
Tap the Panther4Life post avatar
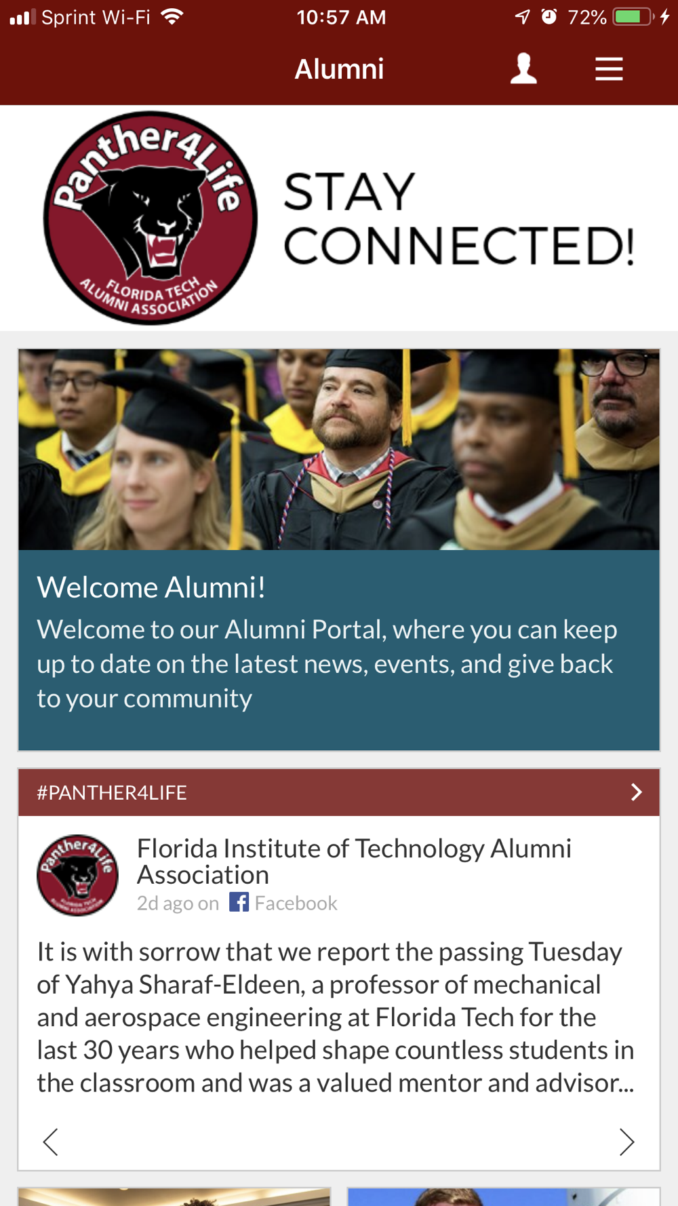(77, 875)
